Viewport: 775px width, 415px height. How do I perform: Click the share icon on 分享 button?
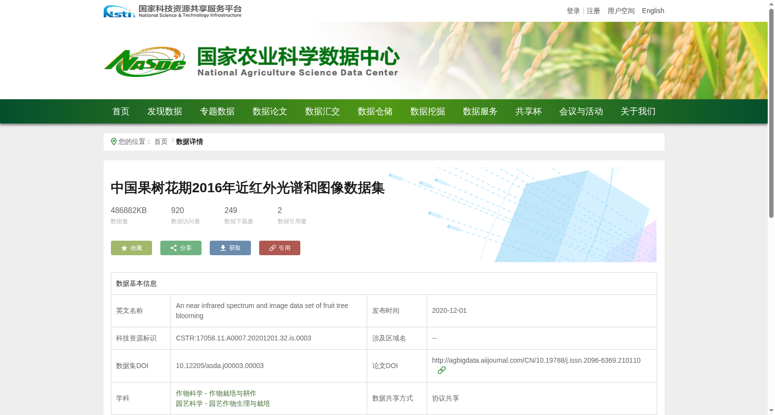click(x=173, y=248)
